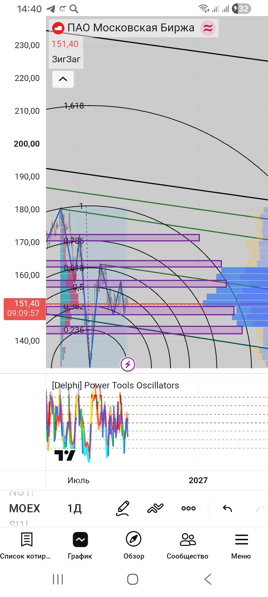Switch to the Сообщество tab

point(187,546)
